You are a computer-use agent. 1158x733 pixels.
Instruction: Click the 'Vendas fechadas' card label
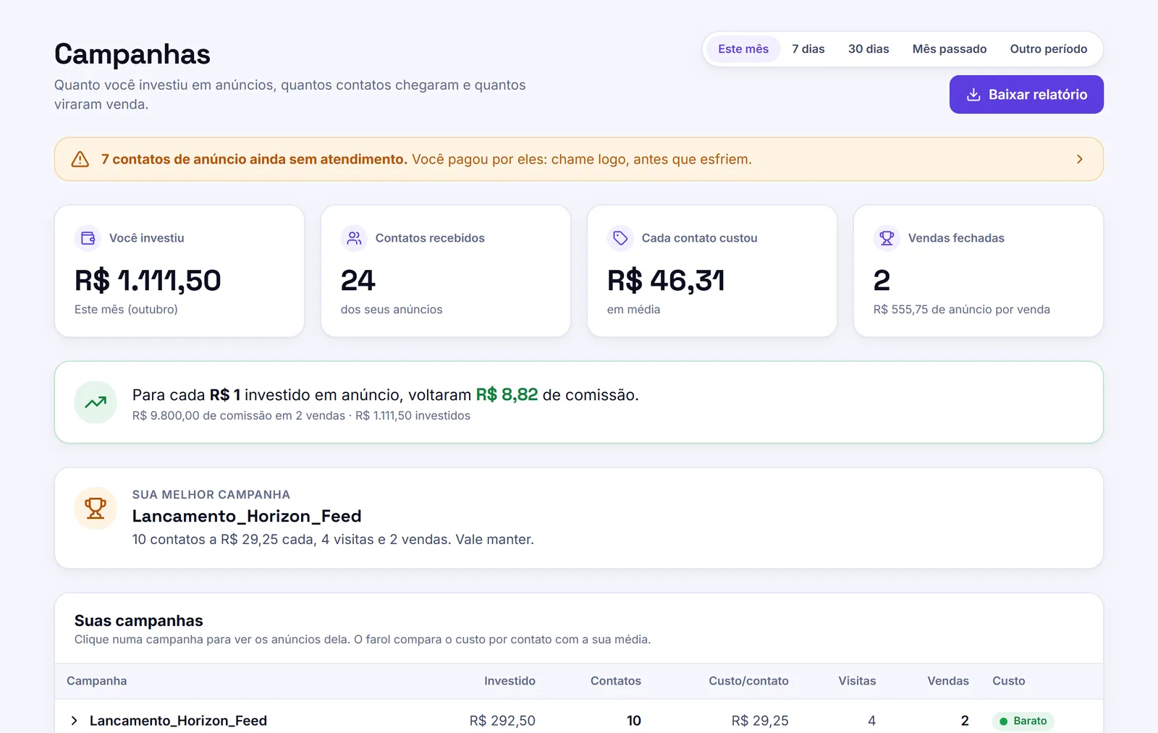[956, 238]
